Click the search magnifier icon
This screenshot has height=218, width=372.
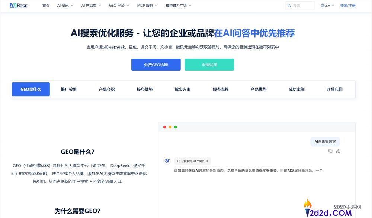(x=289, y=6)
